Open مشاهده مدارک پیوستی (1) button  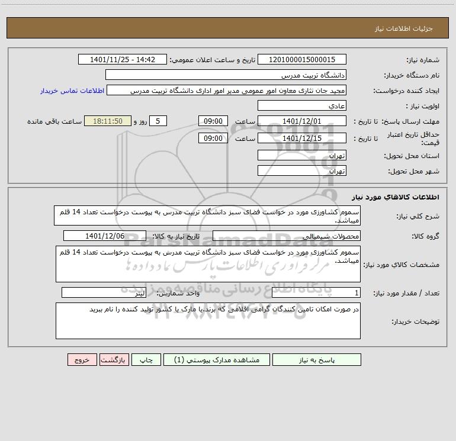217,359
